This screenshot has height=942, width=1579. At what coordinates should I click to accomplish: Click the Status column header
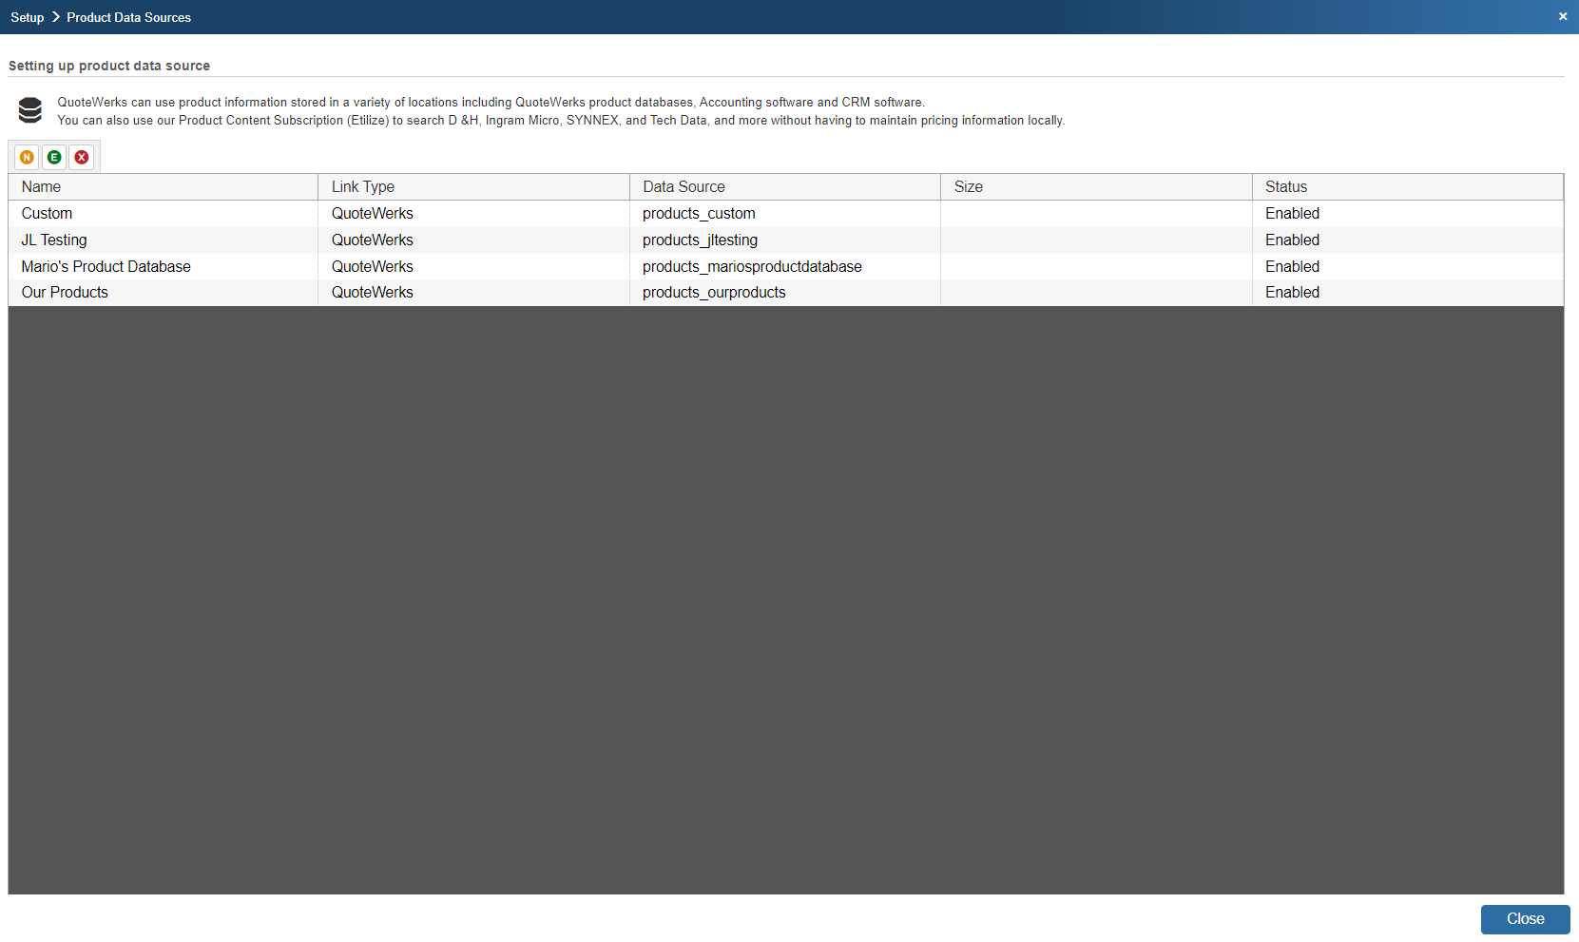1408,186
